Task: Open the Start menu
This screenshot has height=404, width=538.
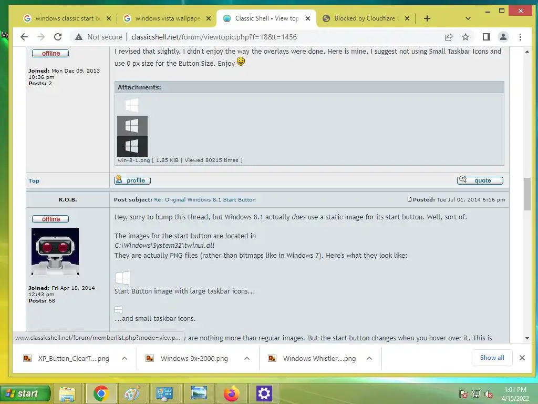Action: point(25,393)
